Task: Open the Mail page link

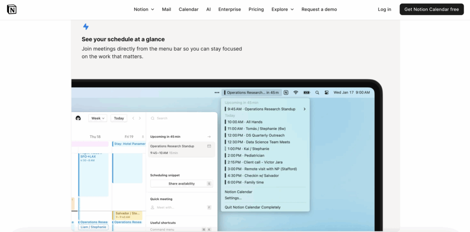Action: [166, 9]
